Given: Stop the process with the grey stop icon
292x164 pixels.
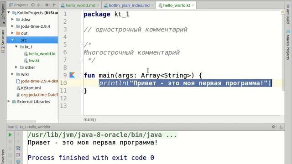Looking at the screenshot, I should point(10,142).
